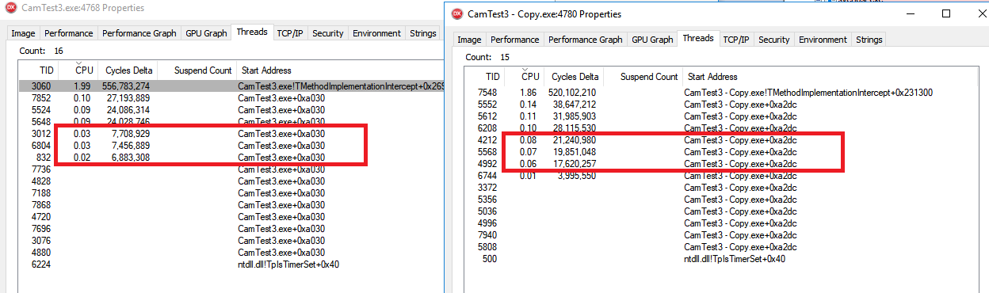The image size is (989, 293).
Task: Open the Environment tab in left window
Action: tap(376, 33)
